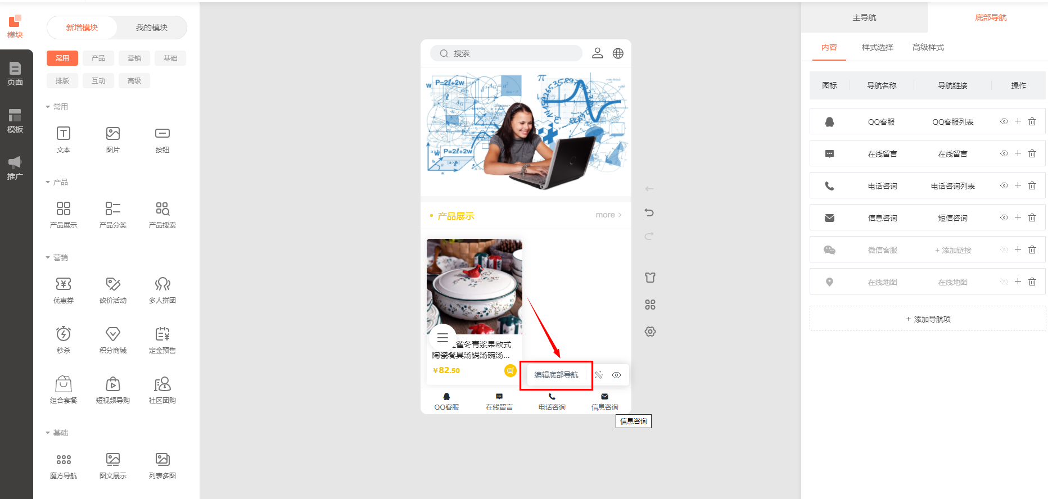Click the 编辑底部导航 button
The image size is (1048, 499).
[556, 375]
